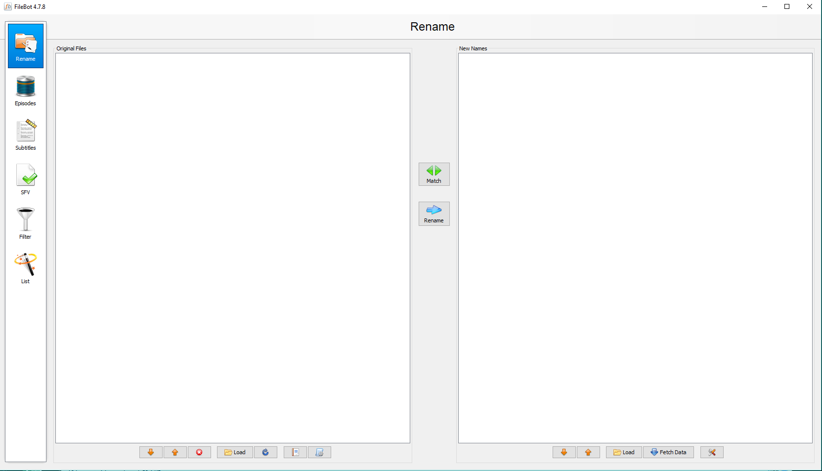
Task: Open the Filter panel
Action: click(x=26, y=224)
